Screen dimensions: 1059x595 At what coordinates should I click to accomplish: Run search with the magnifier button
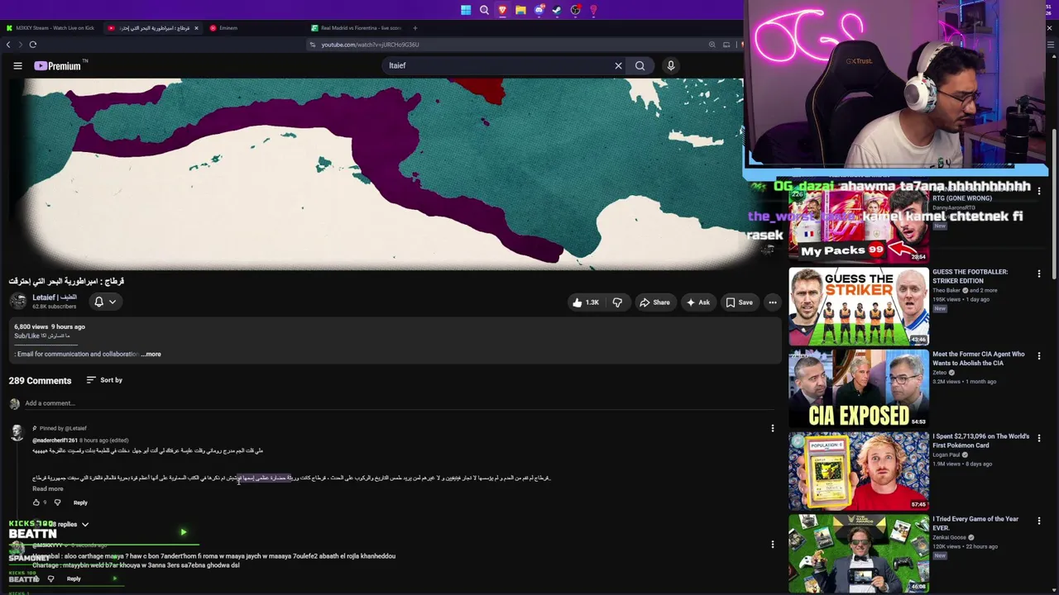point(640,66)
